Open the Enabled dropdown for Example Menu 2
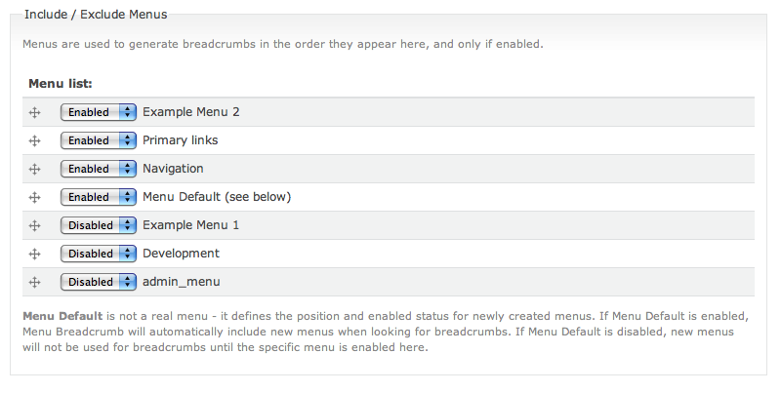The width and height of the screenshot is (781, 393). [x=99, y=112]
